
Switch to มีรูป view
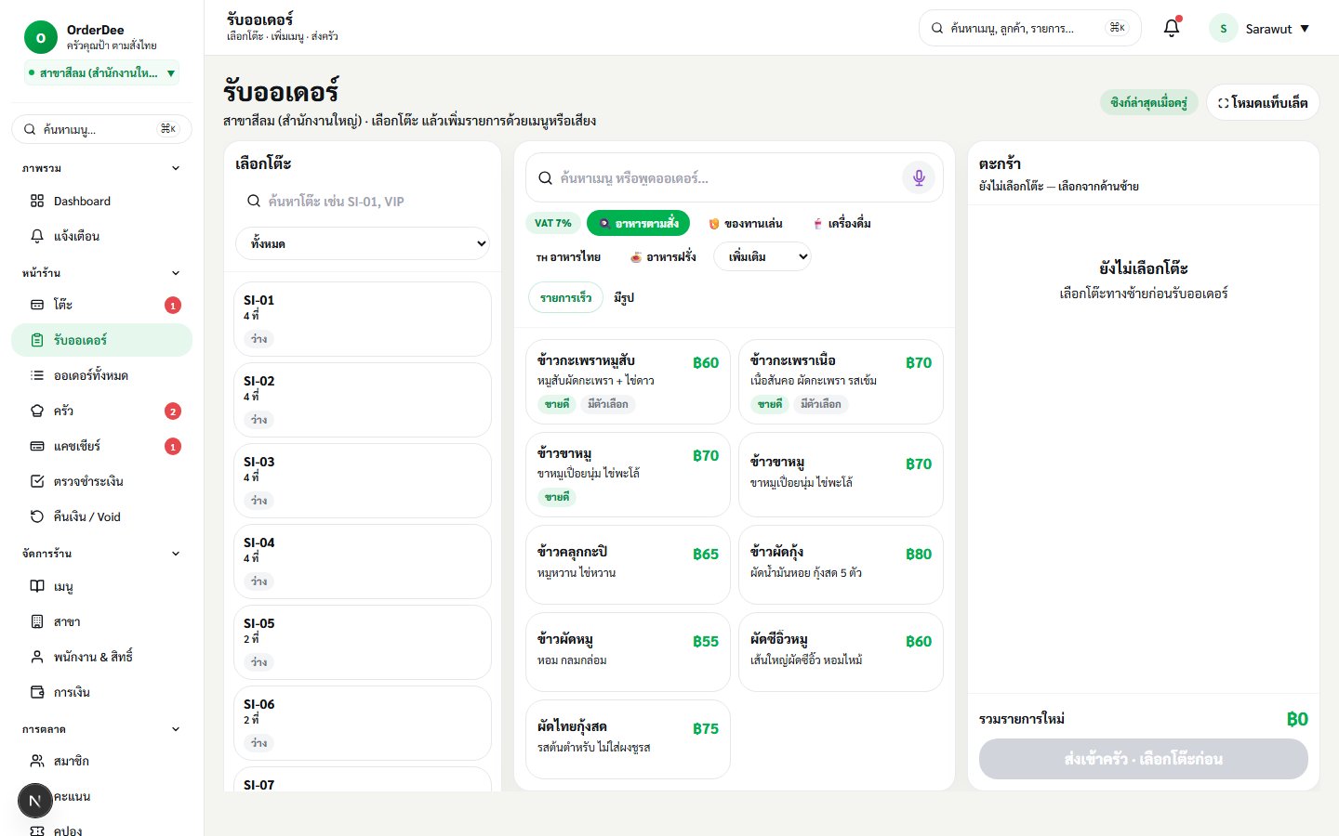pyautogui.click(x=624, y=297)
